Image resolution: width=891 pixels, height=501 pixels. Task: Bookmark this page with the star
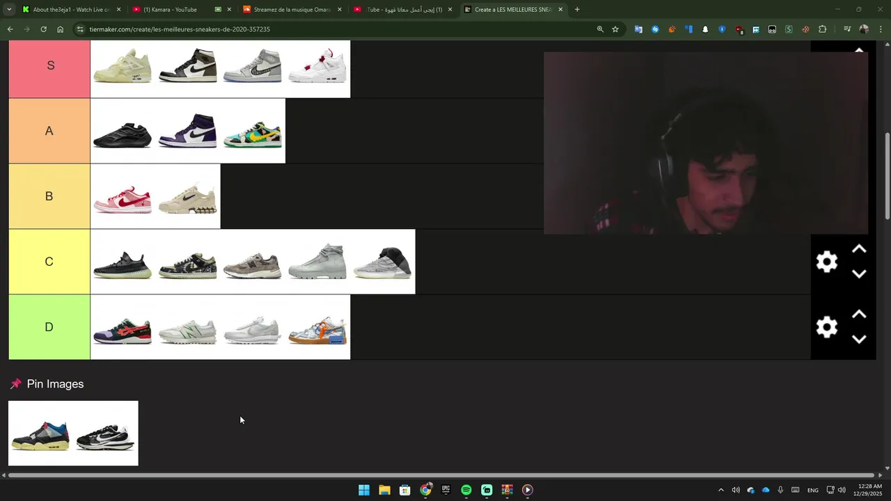pyautogui.click(x=615, y=29)
